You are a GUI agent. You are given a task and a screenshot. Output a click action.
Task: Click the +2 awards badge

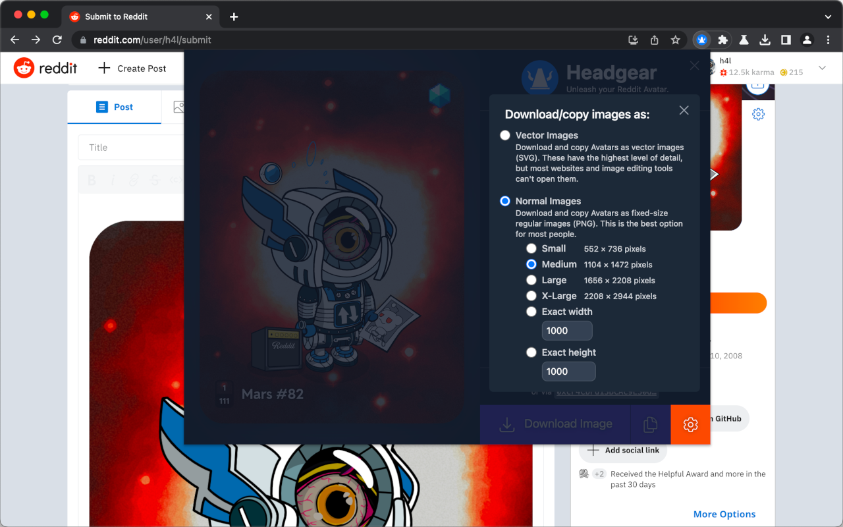click(x=599, y=474)
